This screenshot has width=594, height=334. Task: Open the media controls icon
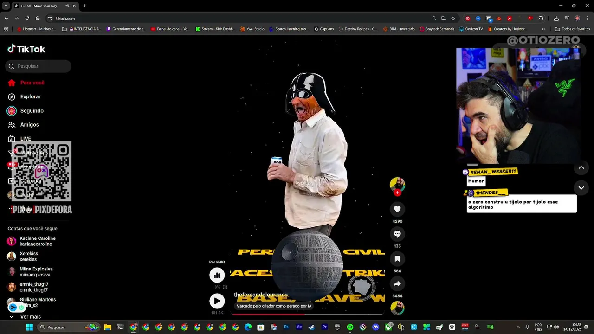567,19
